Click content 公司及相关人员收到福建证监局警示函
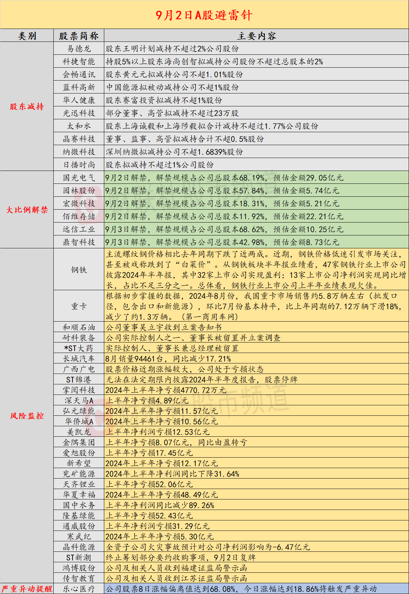 click(x=176, y=568)
